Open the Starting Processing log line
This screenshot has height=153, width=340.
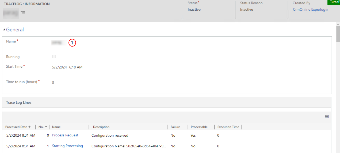[x=67, y=146]
